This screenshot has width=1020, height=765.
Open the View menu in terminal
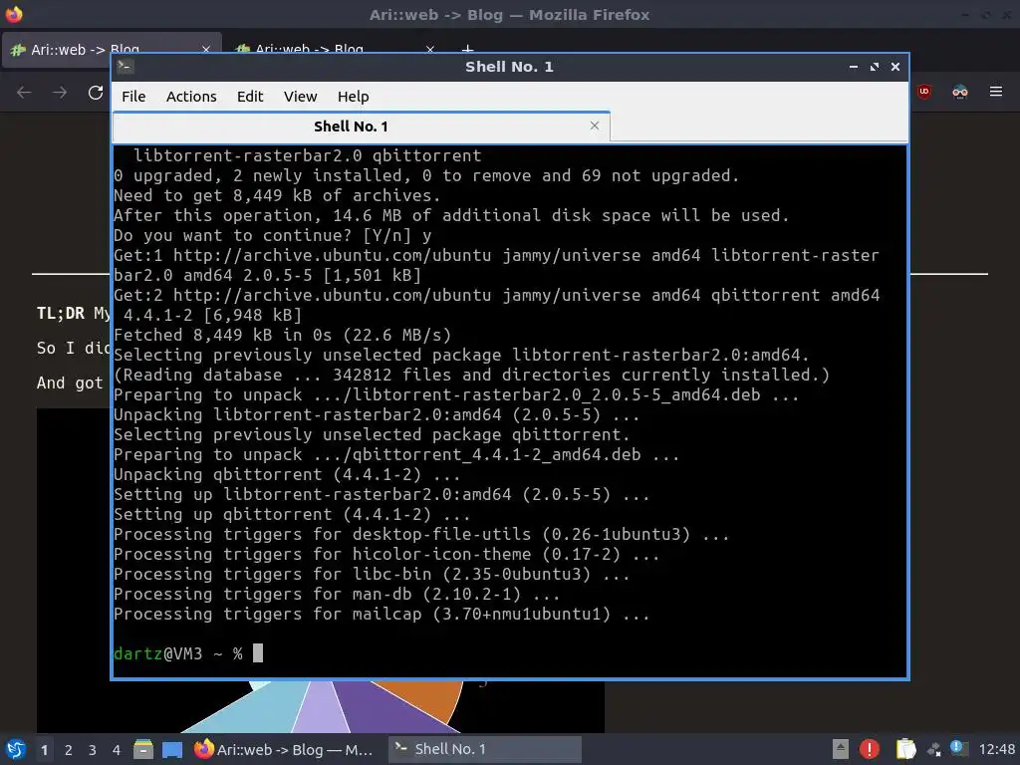pos(300,97)
